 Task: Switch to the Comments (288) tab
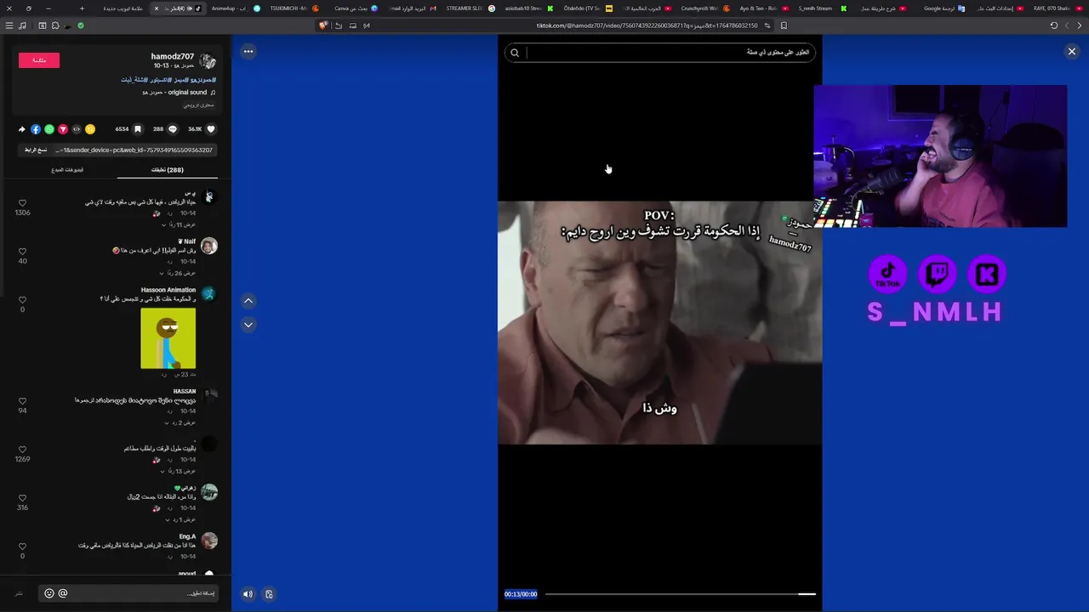pyautogui.click(x=168, y=170)
